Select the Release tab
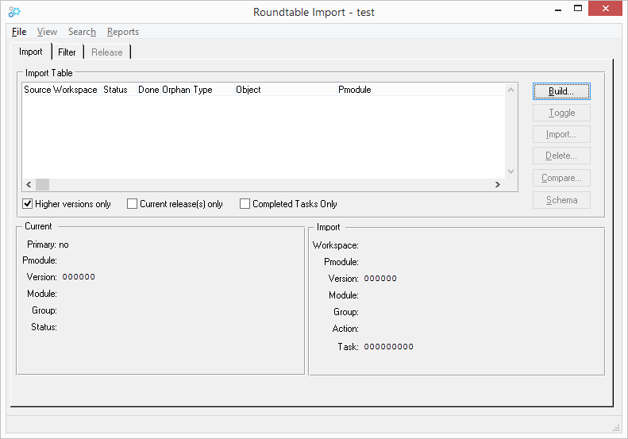Image resolution: width=628 pixels, height=439 pixels. point(107,52)
